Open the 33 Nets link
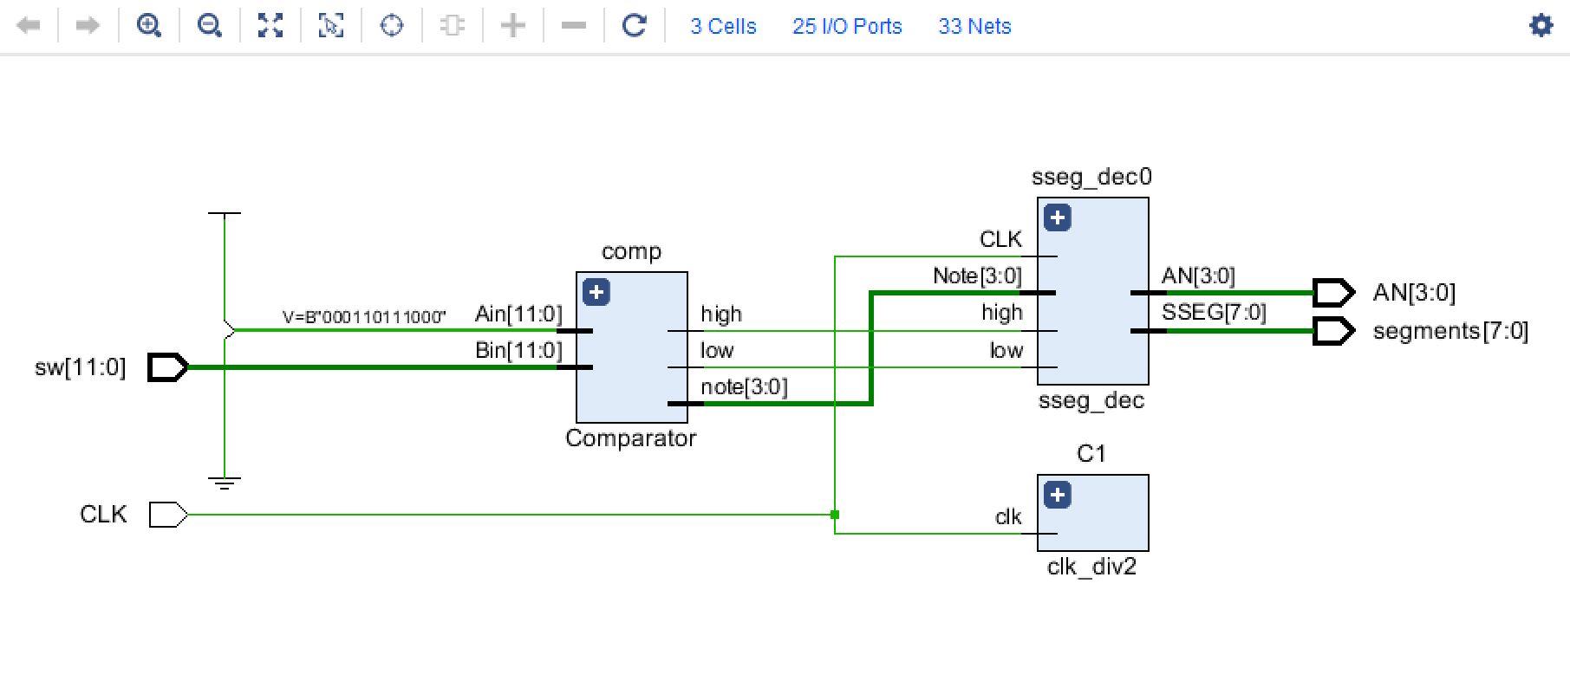 (x=974, y=27)
